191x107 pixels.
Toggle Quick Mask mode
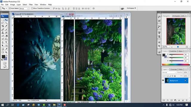(x=5, y=63)
